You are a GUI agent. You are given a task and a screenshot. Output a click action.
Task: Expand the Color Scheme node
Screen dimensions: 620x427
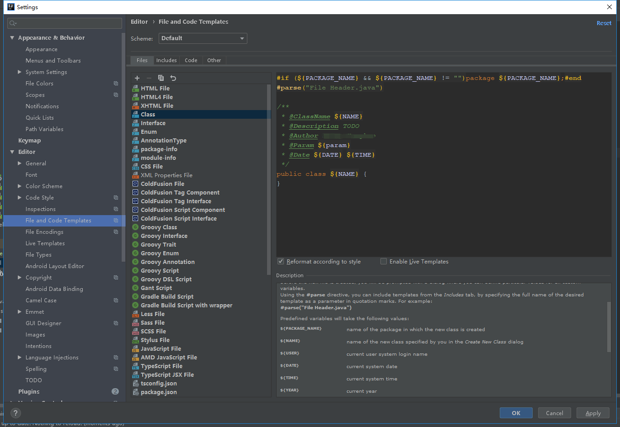[x=20, y=186]
